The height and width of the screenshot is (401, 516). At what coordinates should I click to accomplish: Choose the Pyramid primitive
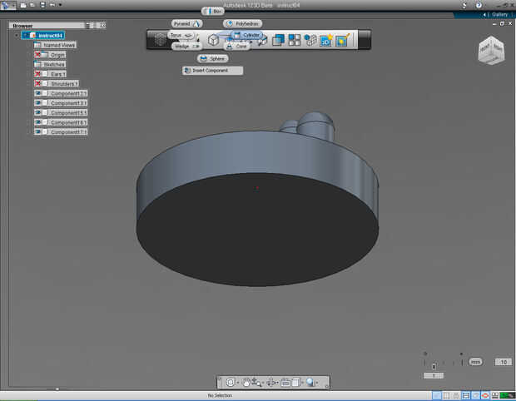coord(186,23)
